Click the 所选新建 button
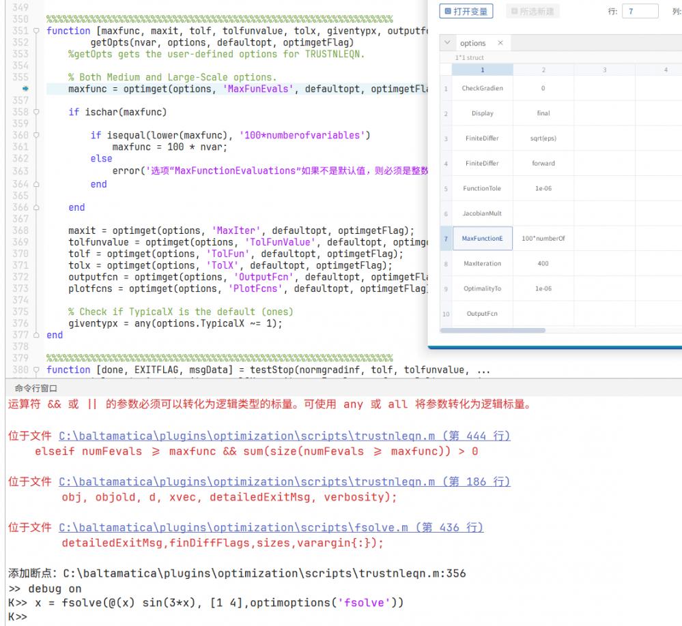Image resolution: width=682 pixels, height=626 pixels. tap(532, 11)
